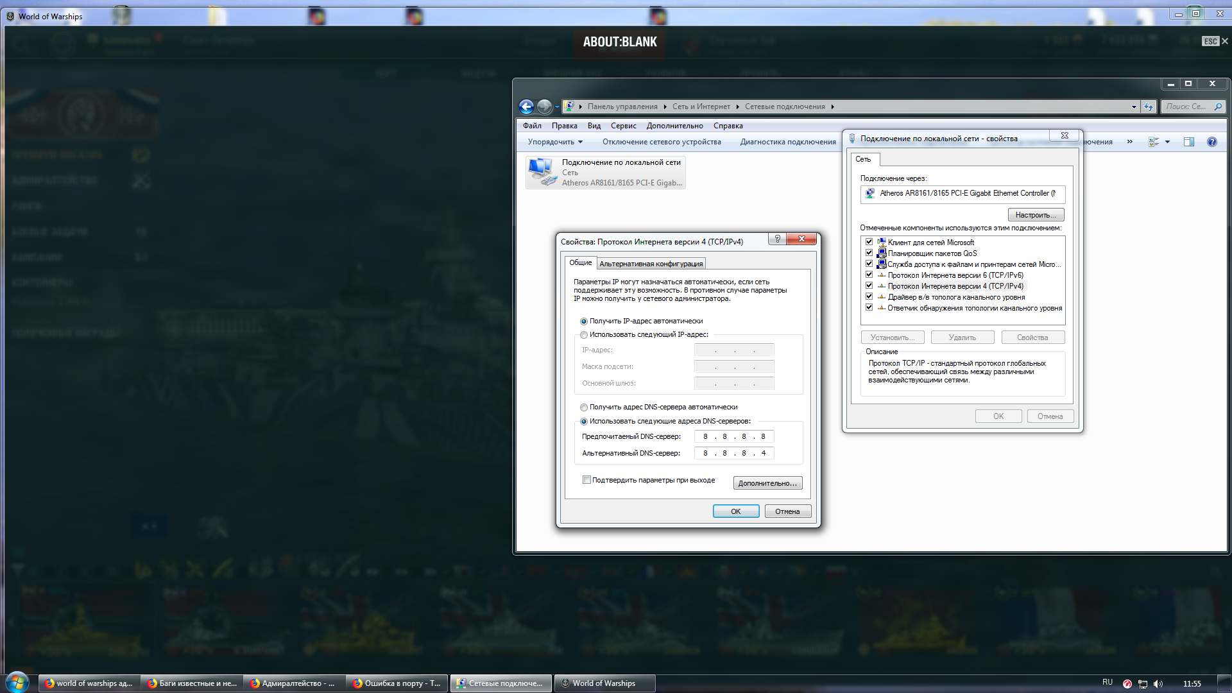Open the 'Файл' menu
1232x693 pixels.
pyautogui.click(x=532, y=126)
